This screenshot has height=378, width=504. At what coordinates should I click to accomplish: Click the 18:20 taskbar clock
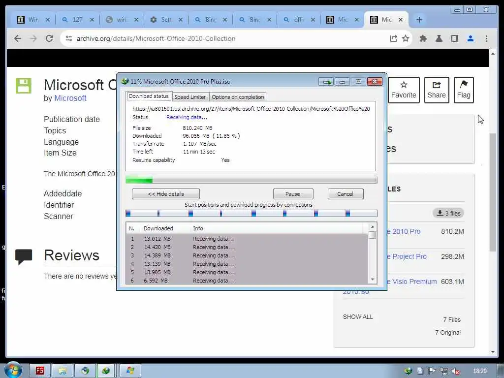pyautogui.click(x=479, y=371)
